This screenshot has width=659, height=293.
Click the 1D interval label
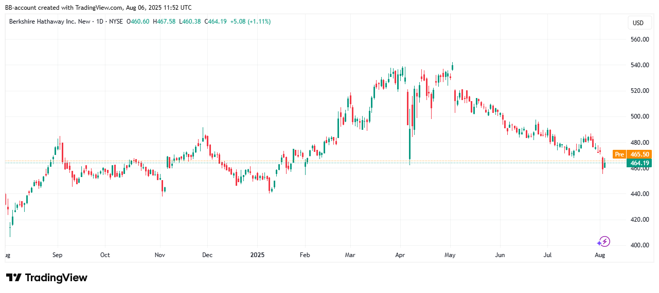tap(99, 22)
